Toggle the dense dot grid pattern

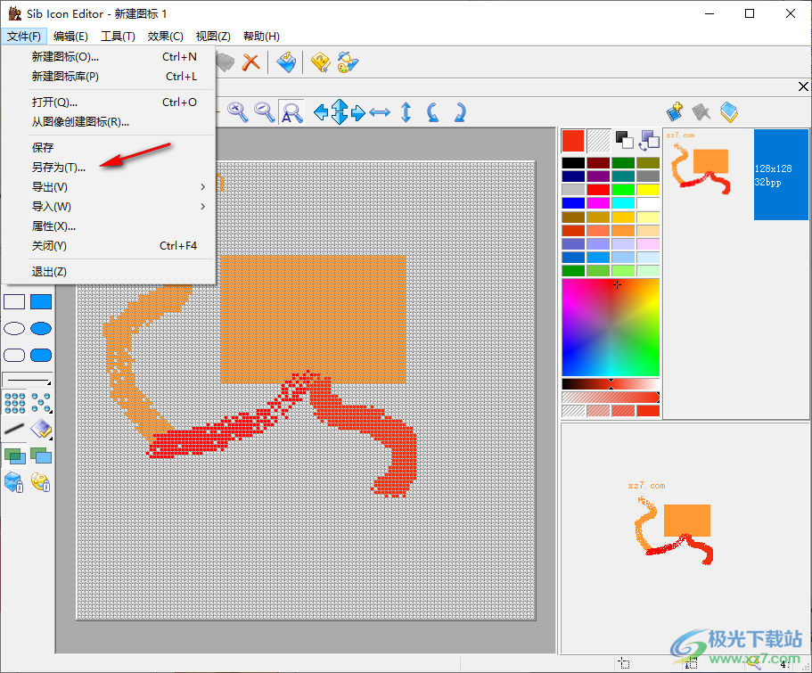pyautogui.click(x=14, y=403)
